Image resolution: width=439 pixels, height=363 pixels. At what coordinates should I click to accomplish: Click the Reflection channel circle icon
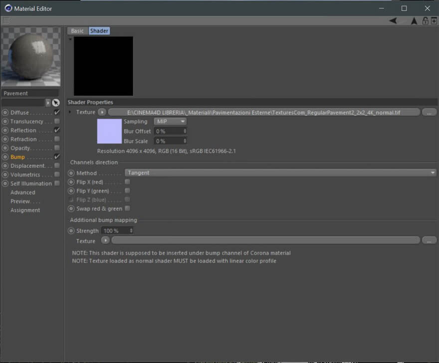tap(5, 130)
